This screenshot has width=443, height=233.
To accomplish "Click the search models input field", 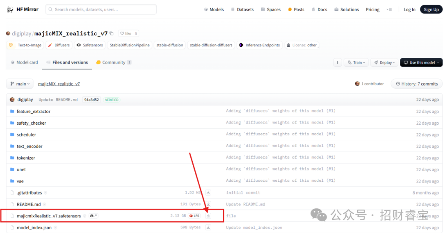I will click(101, 9).
